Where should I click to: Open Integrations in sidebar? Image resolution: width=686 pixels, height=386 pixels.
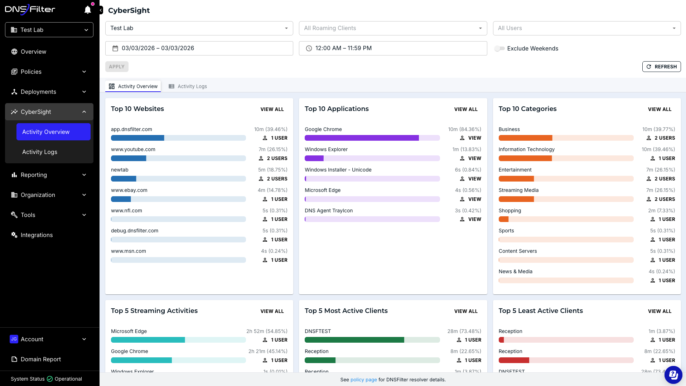pyautogui.click(x=49, y=235)
